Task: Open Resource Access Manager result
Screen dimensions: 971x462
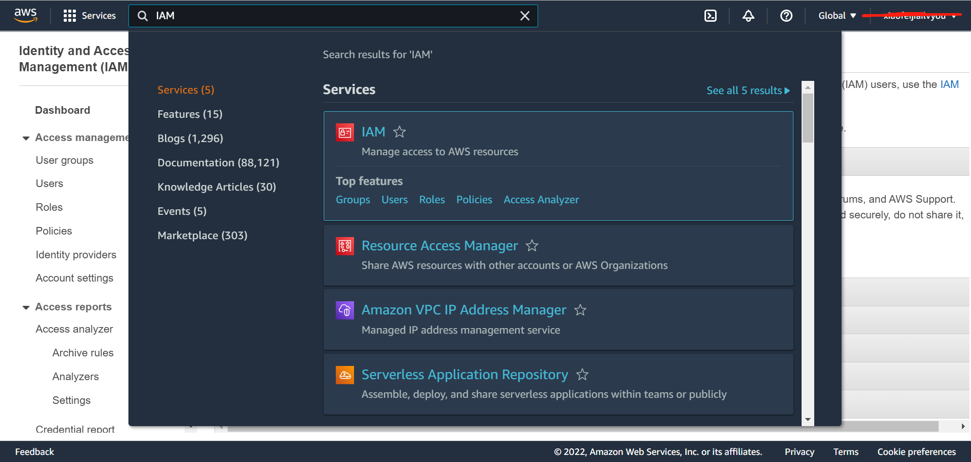Action: [439, 246]
